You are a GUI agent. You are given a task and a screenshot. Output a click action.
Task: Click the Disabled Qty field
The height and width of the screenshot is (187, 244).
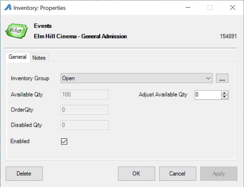[84, 125]
